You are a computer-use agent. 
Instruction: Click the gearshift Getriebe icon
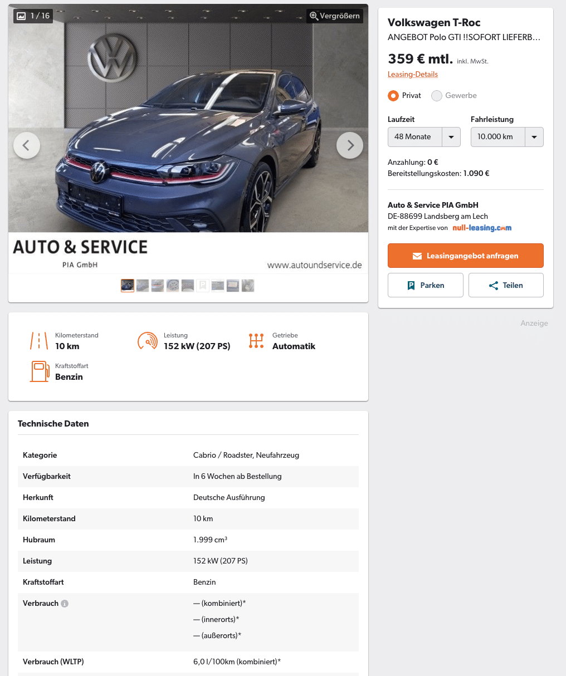256,341
